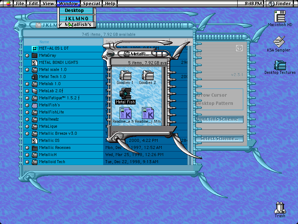Expand the MetallicH folder disclosure control

pyautogui.click(x=27, y=155)
